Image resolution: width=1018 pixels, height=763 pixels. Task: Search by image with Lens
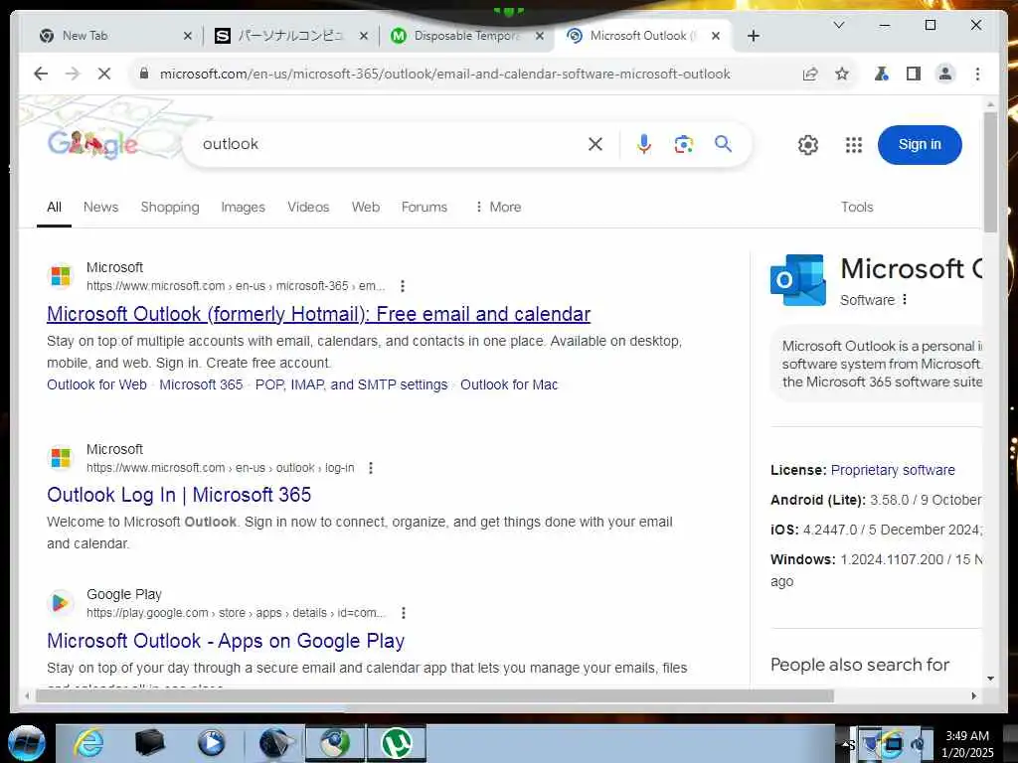[684, 144]
